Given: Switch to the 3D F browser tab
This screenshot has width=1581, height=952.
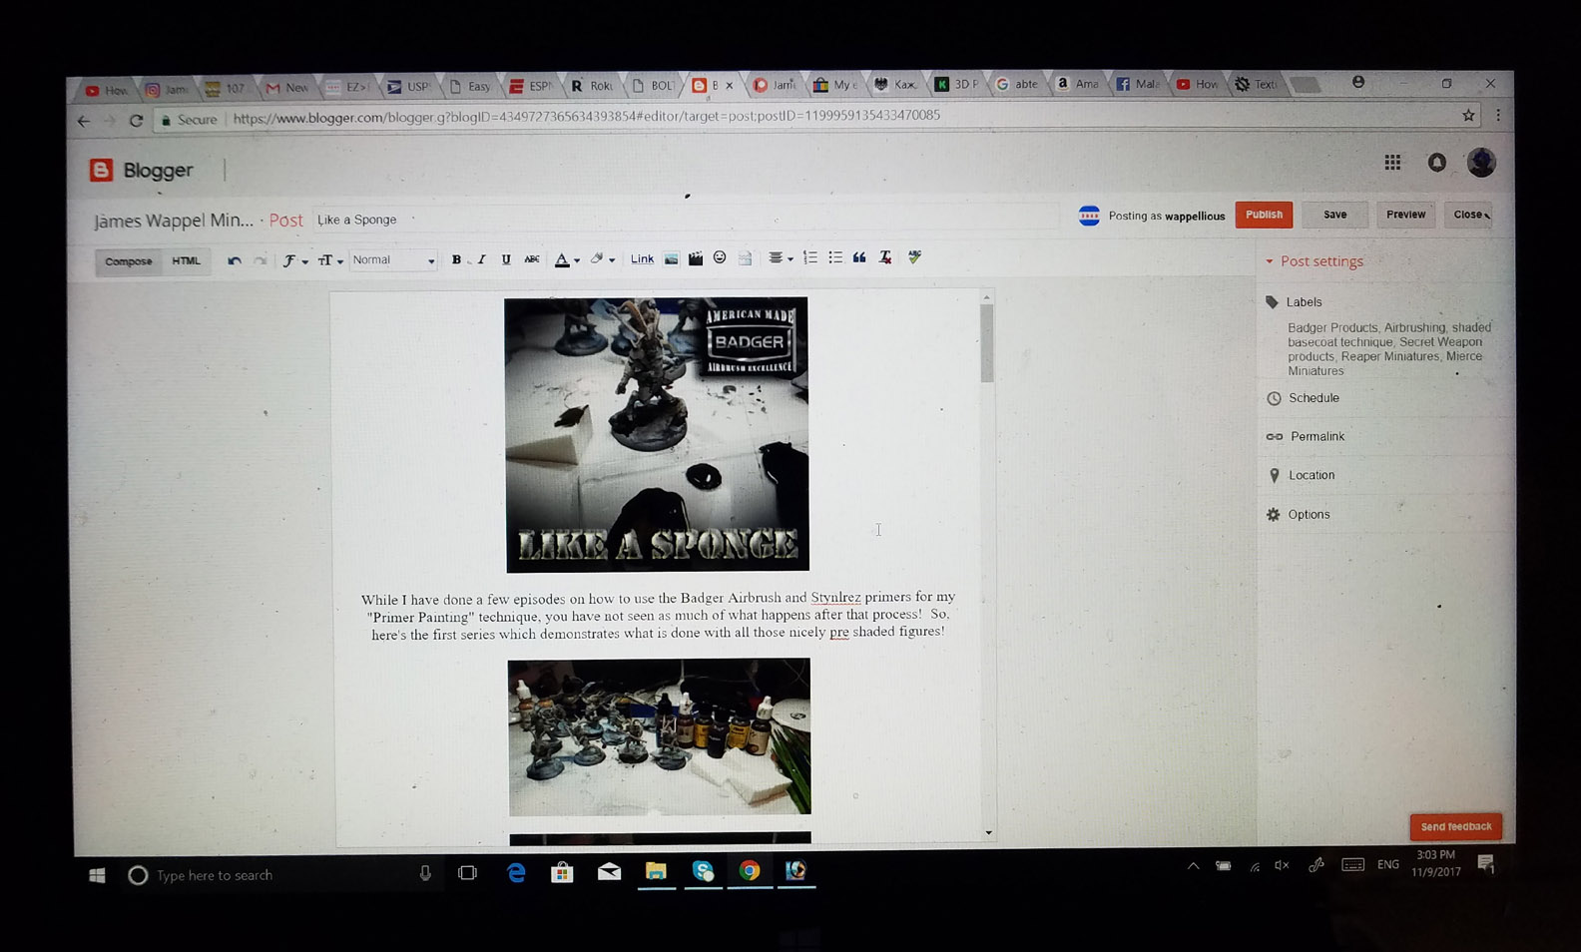Looking at the screenshot, I should [x=957, y=85].
